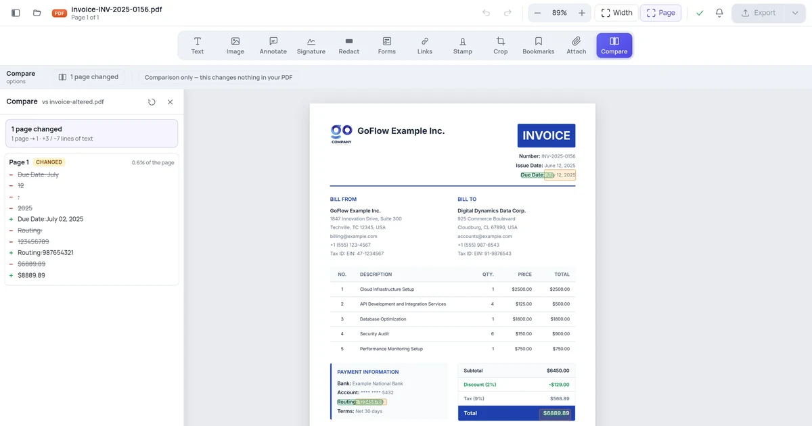Toggle the sidebar panel icon

16,13
